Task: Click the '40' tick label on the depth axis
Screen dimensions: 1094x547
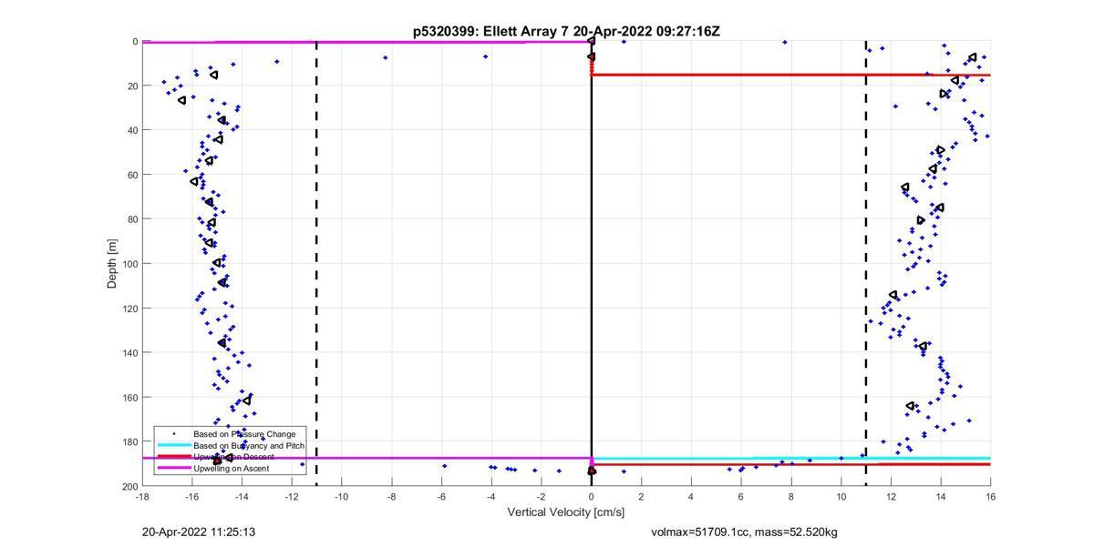Action: [132, 130]
